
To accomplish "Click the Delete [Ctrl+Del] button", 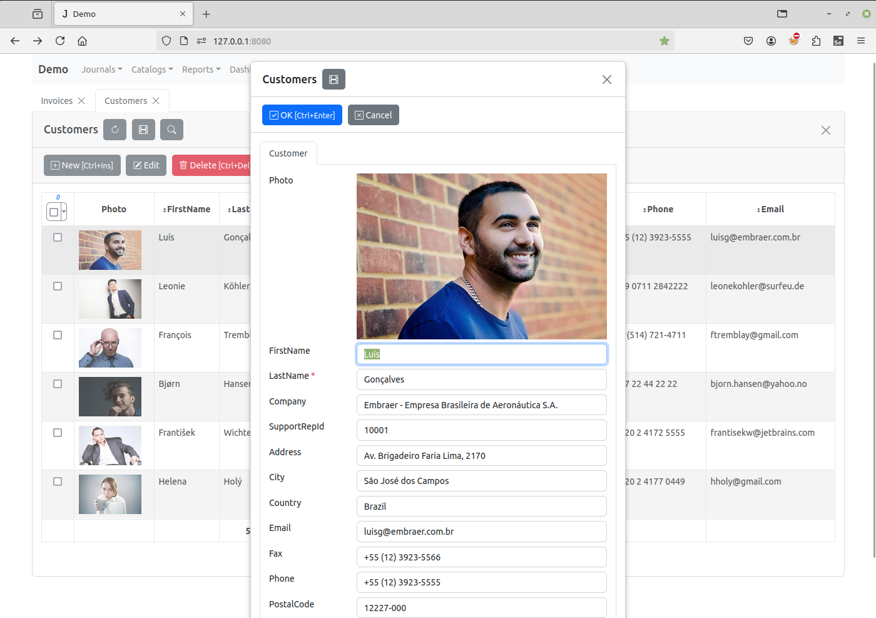I will [x=211, y=165].
